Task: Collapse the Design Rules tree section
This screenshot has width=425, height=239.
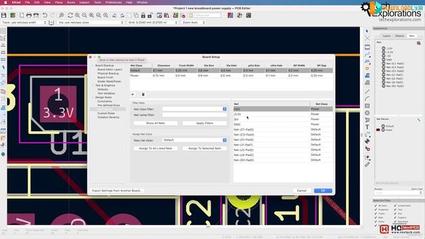Action: pos(93,98)
